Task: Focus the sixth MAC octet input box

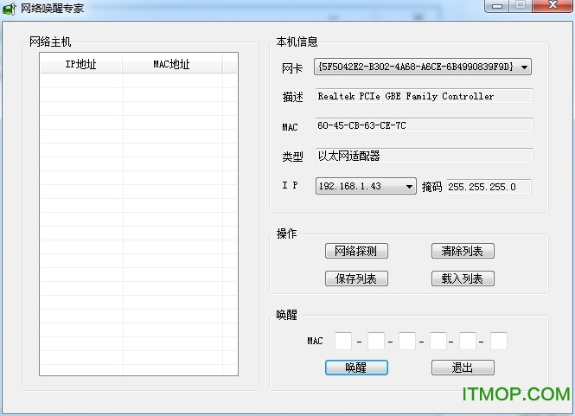Action: click(x=499, y=341)
